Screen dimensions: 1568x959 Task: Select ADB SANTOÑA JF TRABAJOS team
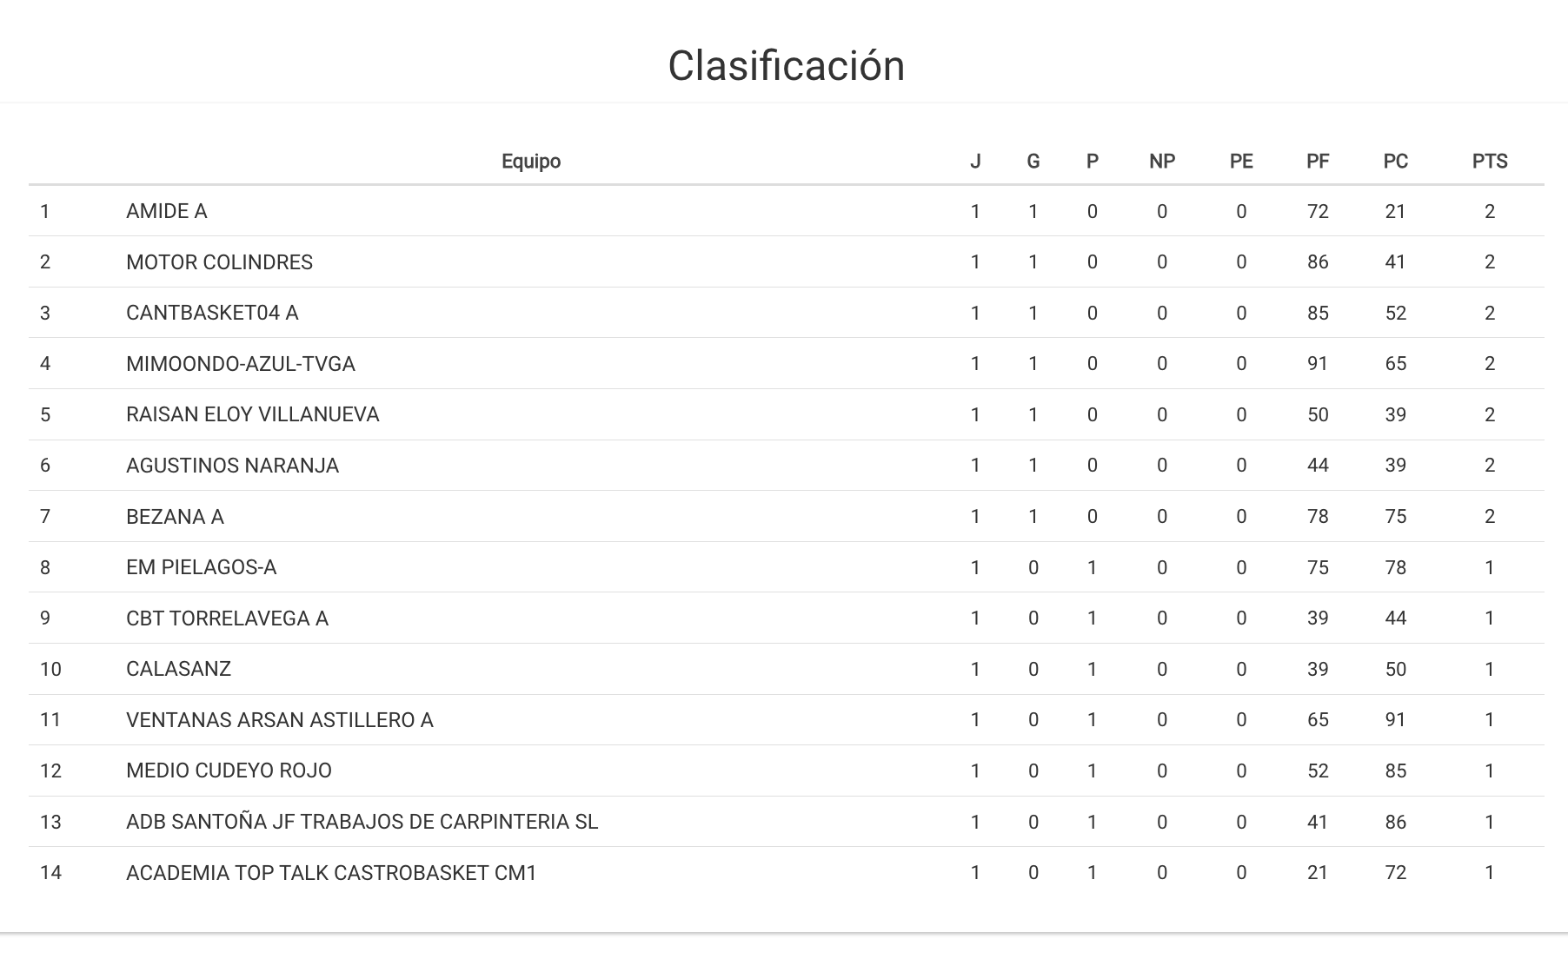click(x=362, y=822)
